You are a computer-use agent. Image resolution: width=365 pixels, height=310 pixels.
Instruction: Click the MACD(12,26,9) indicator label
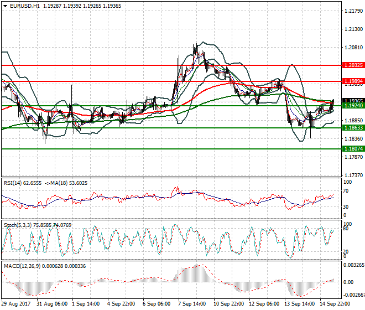pos(22,266)
